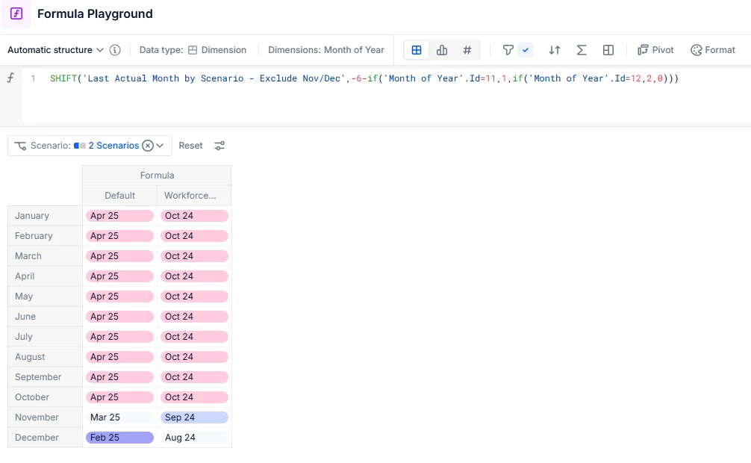The image size is (751, 463).
Task: Click the Scenario branch icon
Action: pyautogui.click(x=20, y=146)
